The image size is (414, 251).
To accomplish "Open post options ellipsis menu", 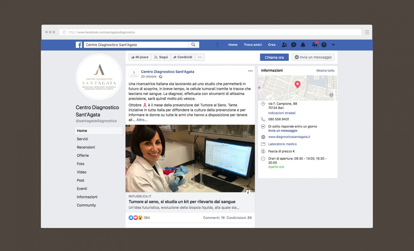I will [x=250, y=71].
